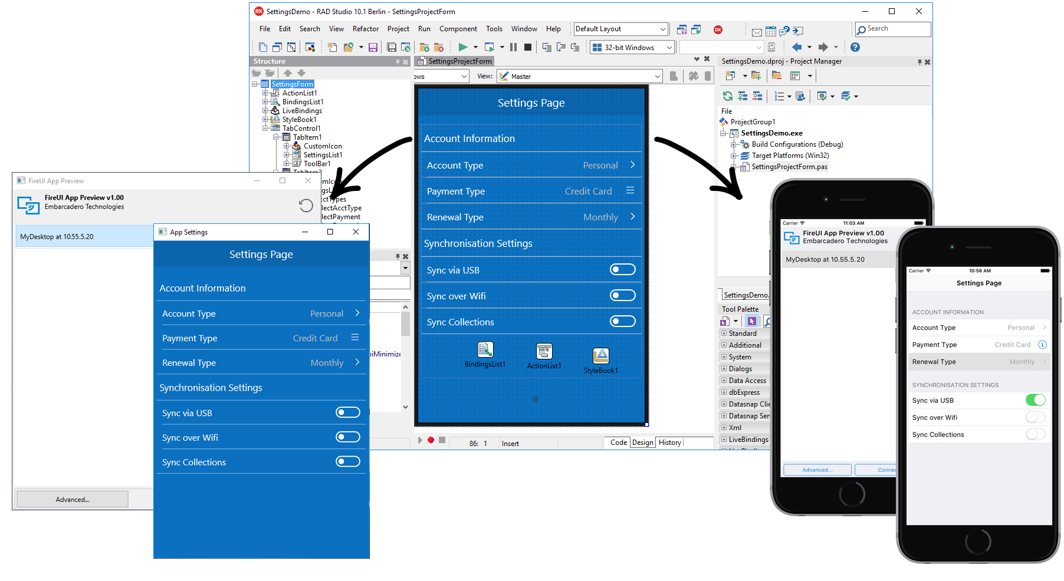Switch to the Code tab
Image resolution: width=1064 pixels, height=581 pixels.
click(x=619, y=443)
